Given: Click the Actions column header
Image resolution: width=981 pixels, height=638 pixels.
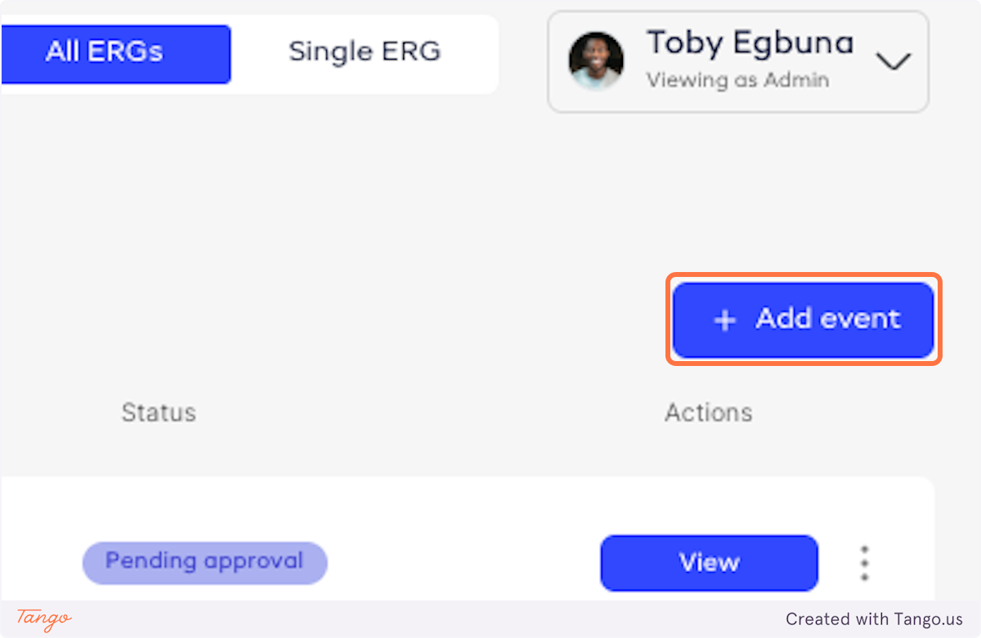Looking at the screenshot, I should (x=708, y=413).
